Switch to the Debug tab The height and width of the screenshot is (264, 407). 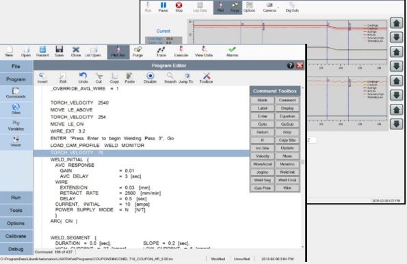point(16,249)
